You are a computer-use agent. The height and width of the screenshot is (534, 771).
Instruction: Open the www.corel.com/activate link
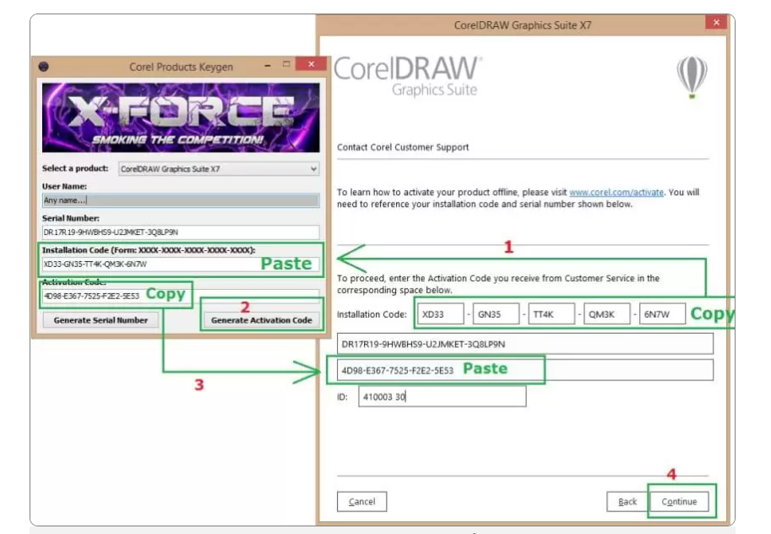pyautogui.click(x=616, y=192)
